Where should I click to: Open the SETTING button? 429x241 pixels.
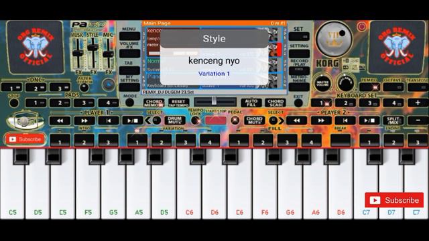(x=299, y=54)
